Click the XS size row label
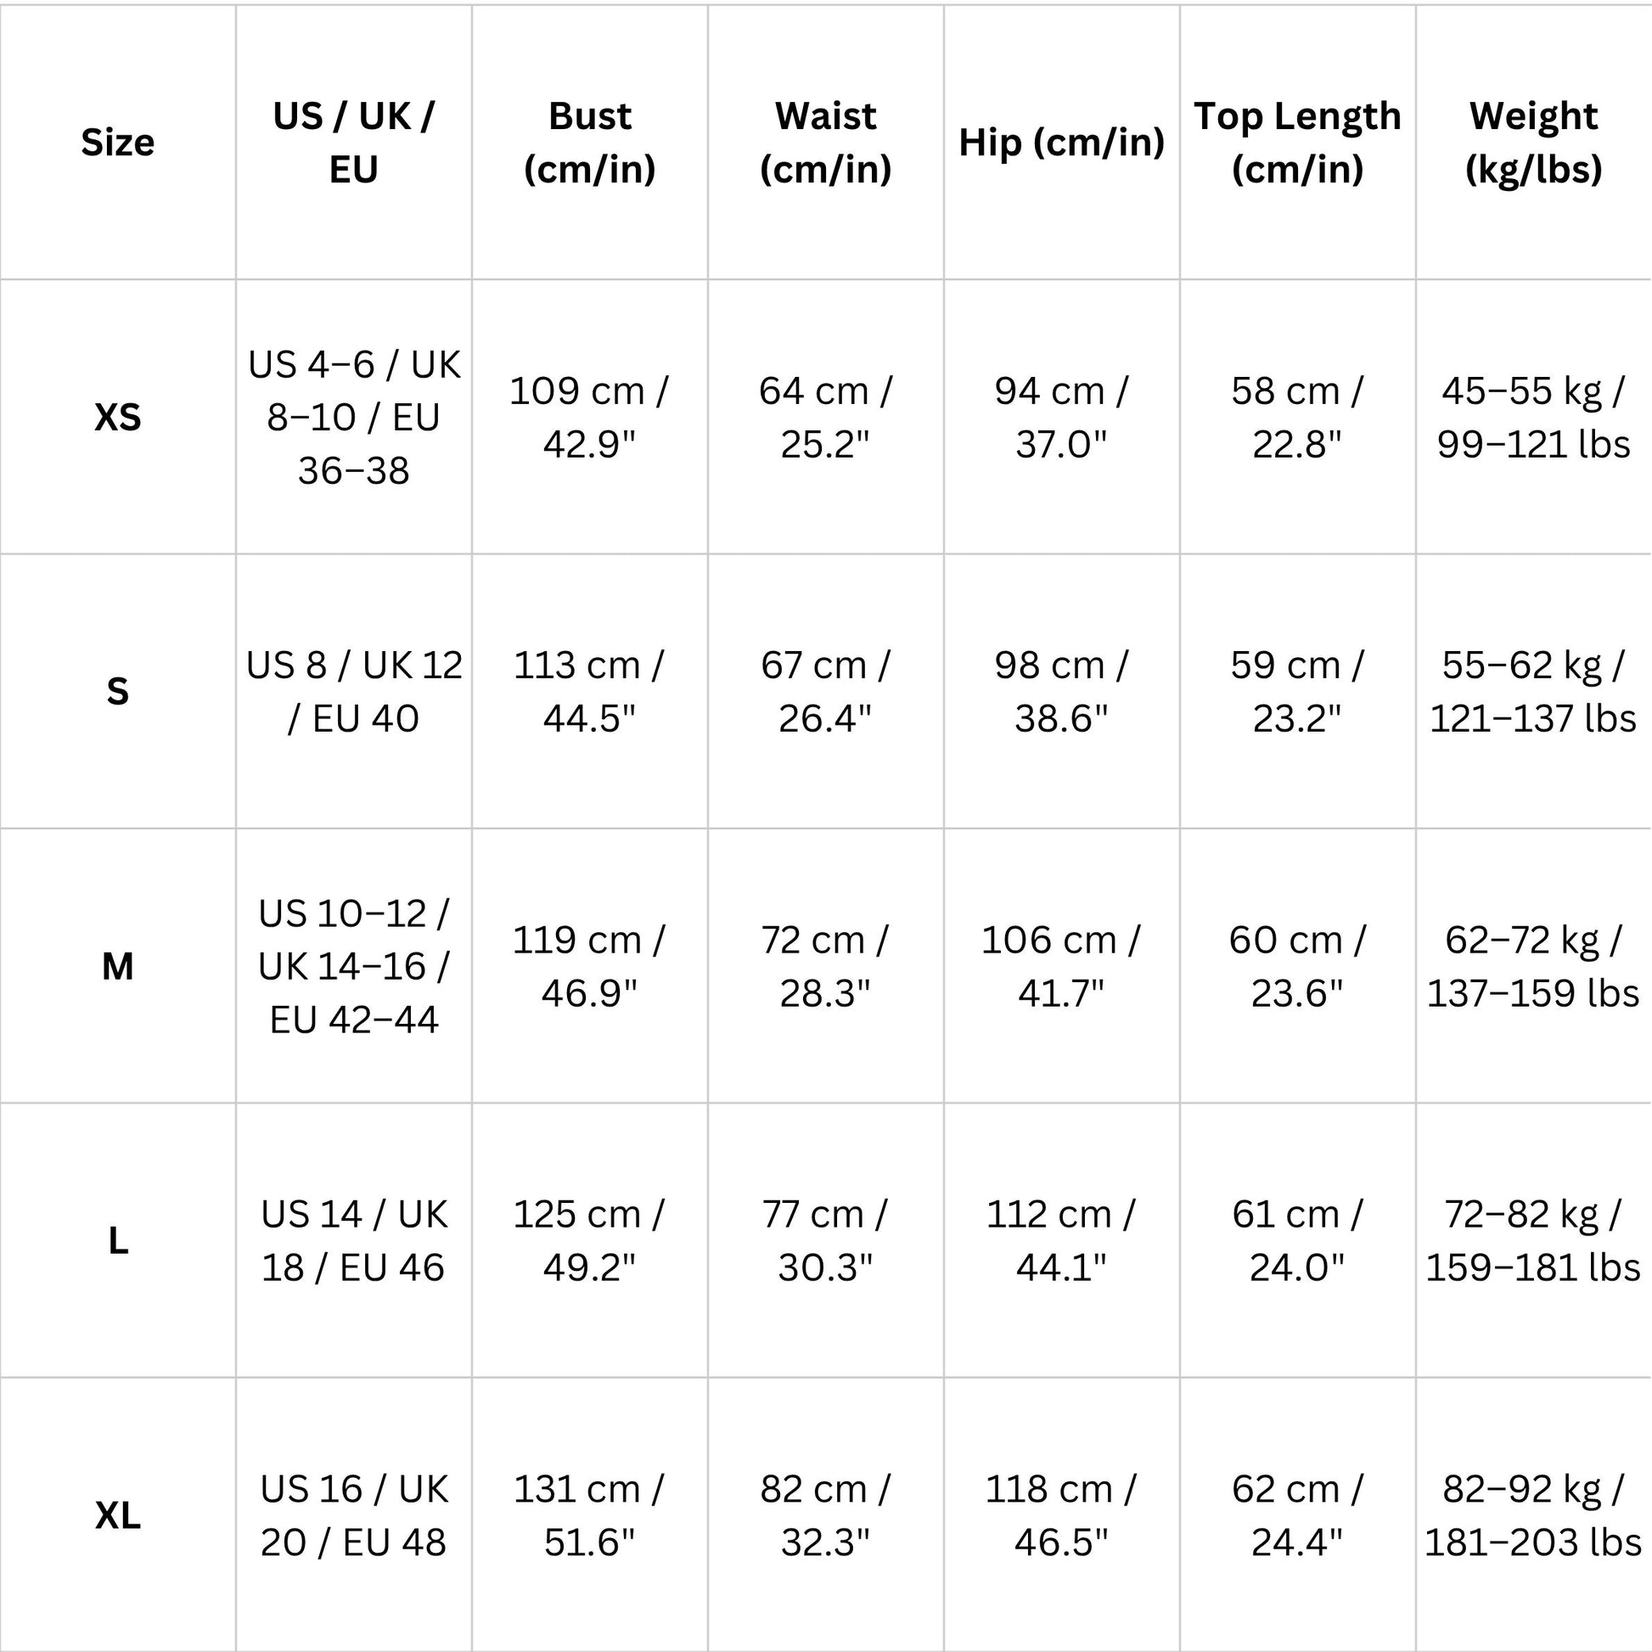Image resolution: width=1652 pixels, height=1652 pixels. click(x=118, y=418)
